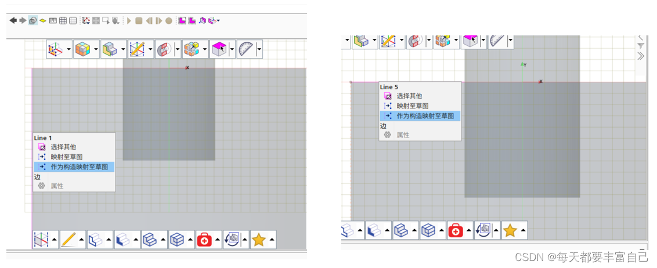This screenshot has height=268, width=657.
Task: Expand the arrow beside the pencil sketch ribbon icon
Action: 150,49
